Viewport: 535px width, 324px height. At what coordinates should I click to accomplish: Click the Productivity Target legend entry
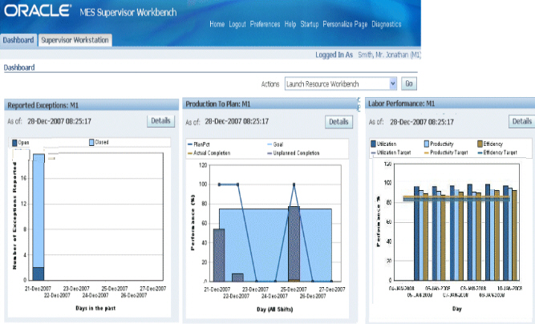(446, 152)
